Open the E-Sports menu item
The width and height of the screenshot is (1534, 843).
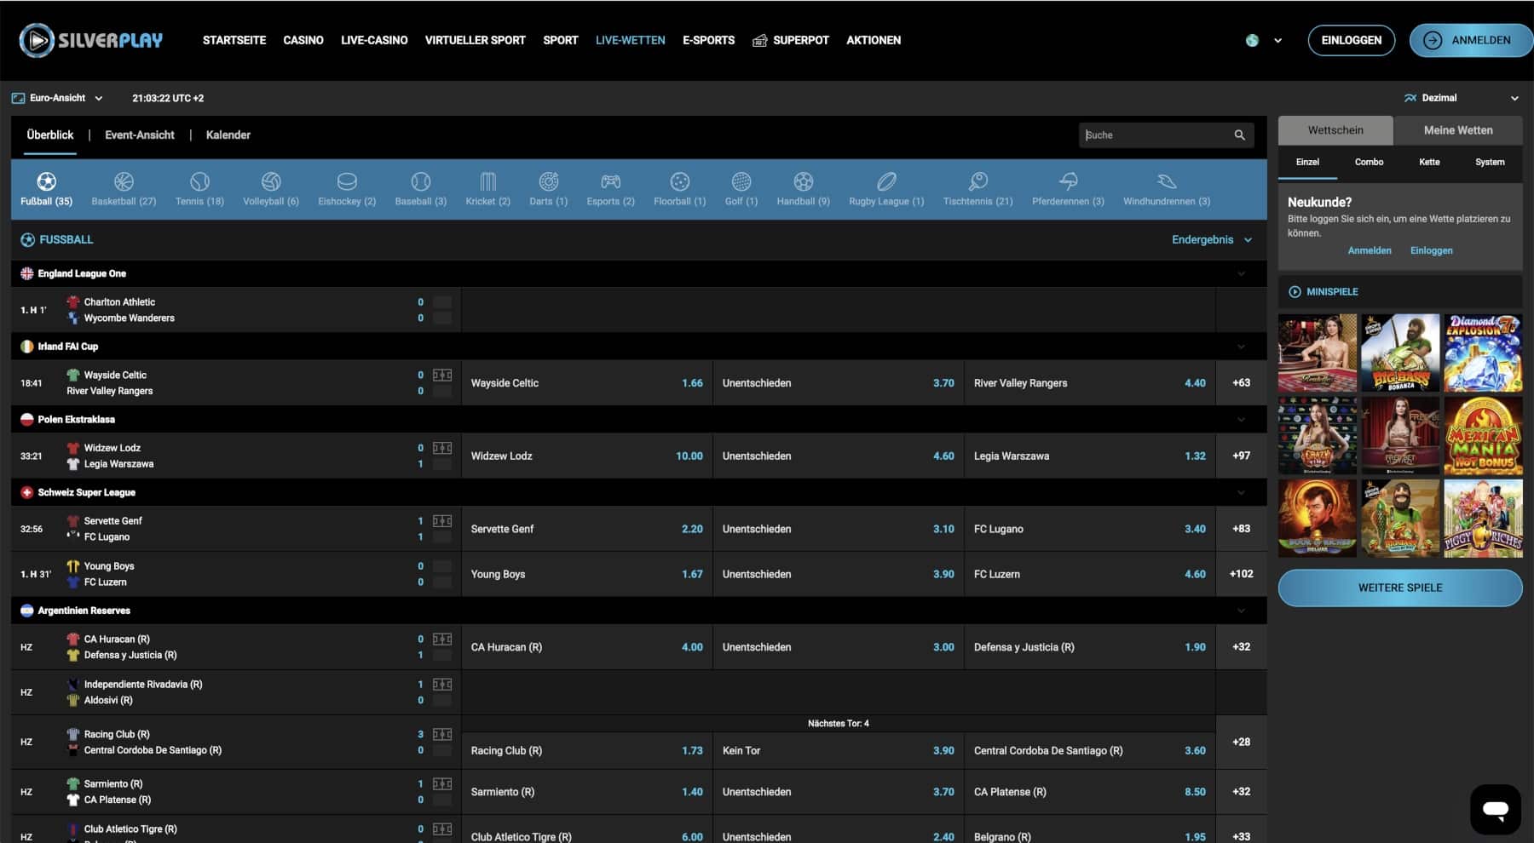coord(708,40)
